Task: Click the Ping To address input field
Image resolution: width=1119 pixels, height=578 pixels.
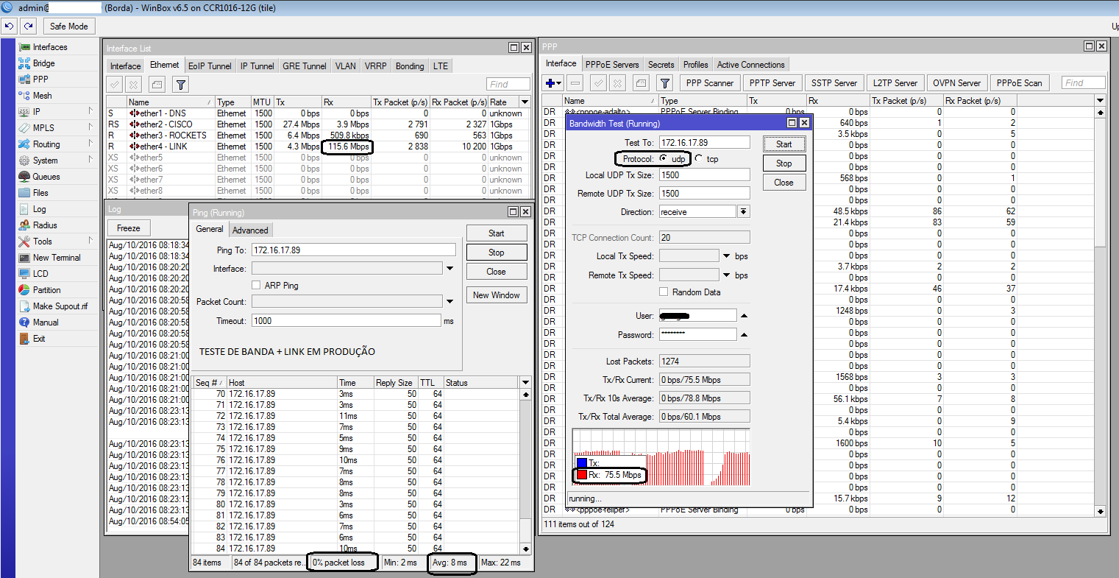Action: (353, 250)
